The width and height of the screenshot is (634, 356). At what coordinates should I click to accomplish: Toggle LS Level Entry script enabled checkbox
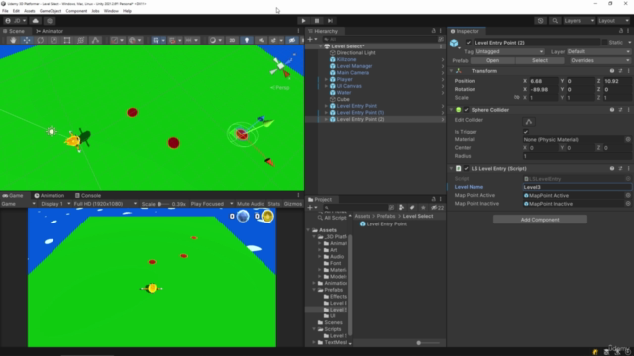click(x=467, y=169)
